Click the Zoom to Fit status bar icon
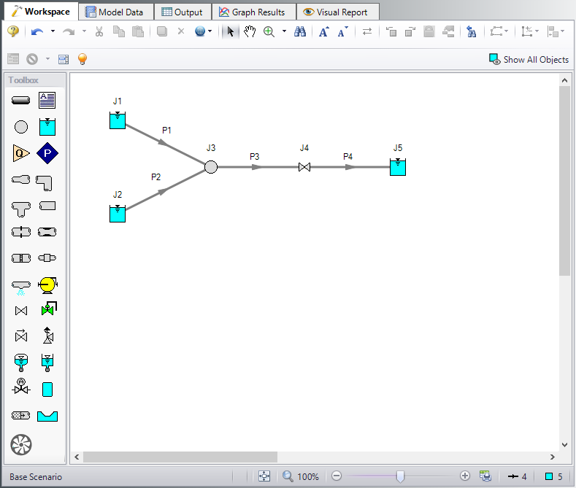The image size is (576, 488). [x=264, y=476]
